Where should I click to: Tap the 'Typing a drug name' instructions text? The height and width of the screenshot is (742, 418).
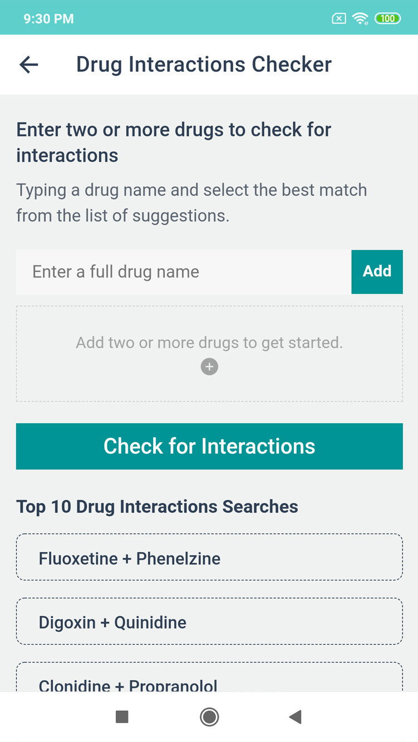[x=191, y=202]
